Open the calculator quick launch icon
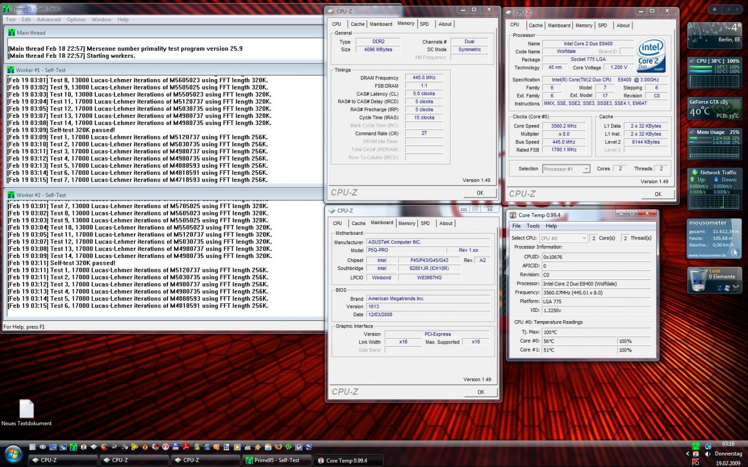Viewport: 748px width, 467px height. (x=32, y=447)
